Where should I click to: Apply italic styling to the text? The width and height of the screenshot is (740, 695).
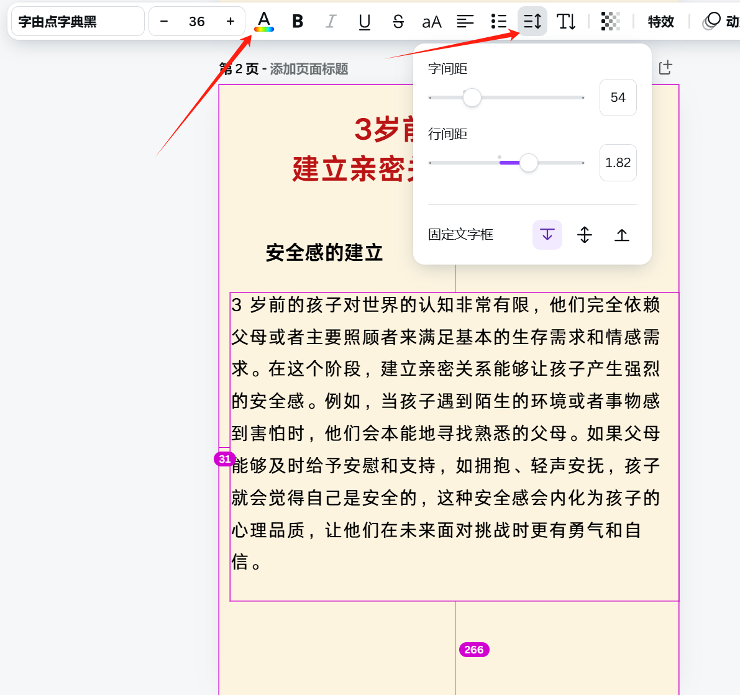331,21
